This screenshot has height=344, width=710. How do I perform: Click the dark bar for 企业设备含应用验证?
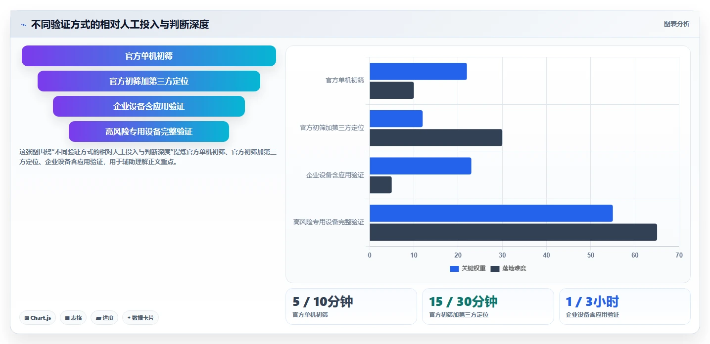(x=380, y=185)
